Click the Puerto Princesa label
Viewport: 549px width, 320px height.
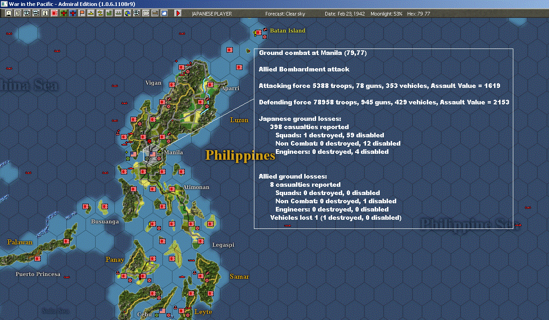pyautogui.click(x=38, y=274)
